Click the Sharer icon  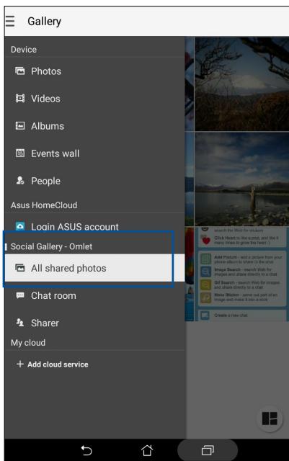point(20,323)
